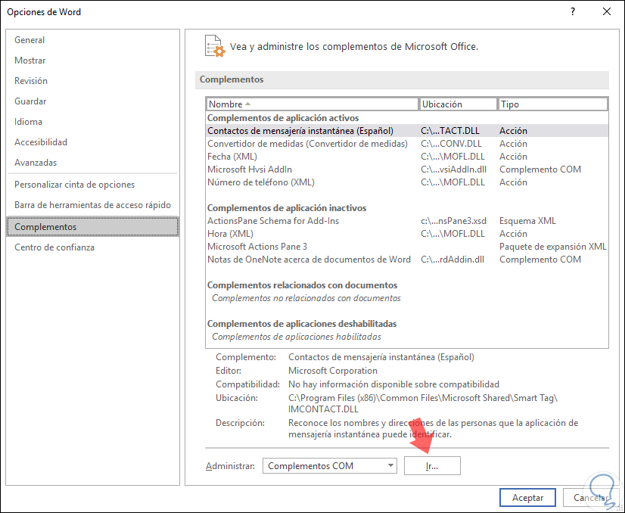Select Microsoft Actions Pane 3 row
The height and width of the screenshot is (513, 625).
pos(407,247)
